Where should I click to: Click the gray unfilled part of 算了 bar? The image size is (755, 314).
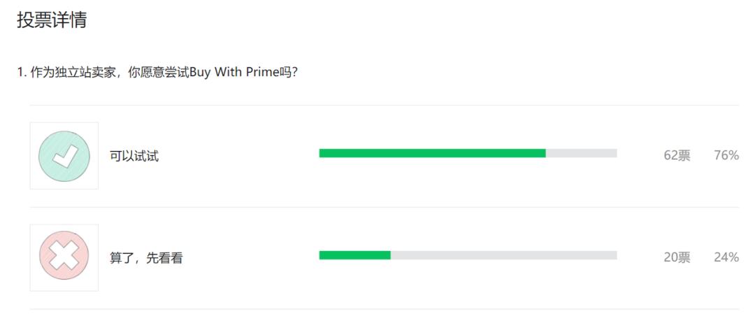click(x=503, y=255)
